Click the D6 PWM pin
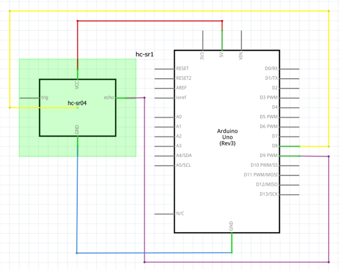The image size is (339, 270). click(x=290, y=127)
